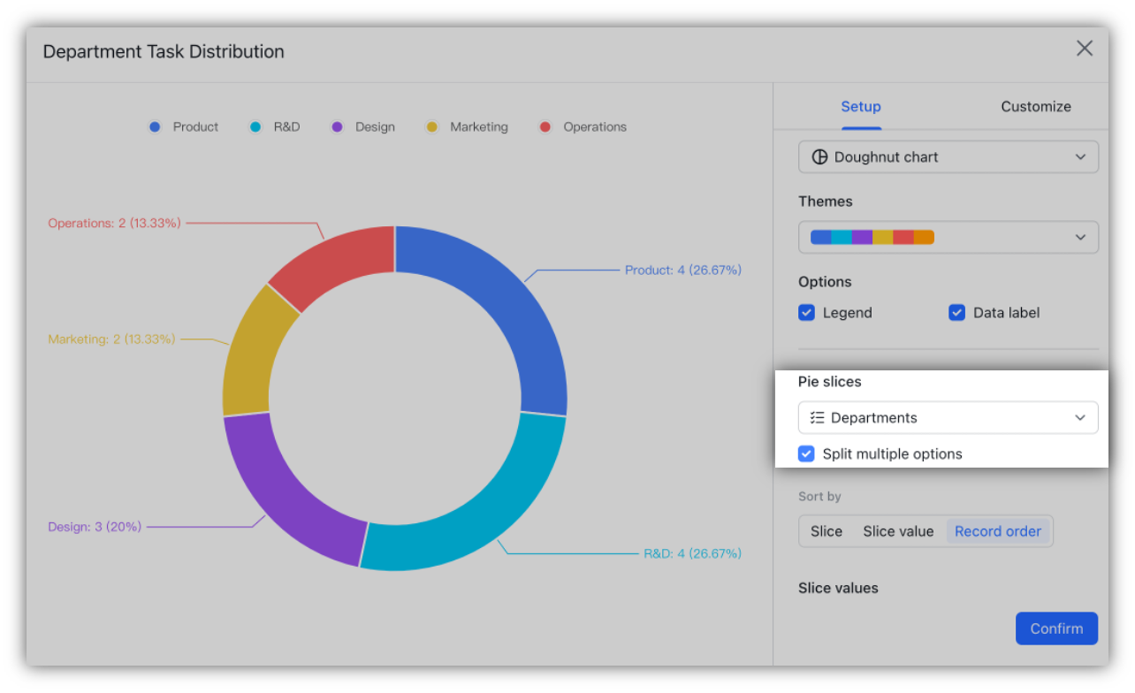Image resolution: width=1135 pixels, height=693 pixels.
Task: Click the 'Sort by' label
Action: 819,497
